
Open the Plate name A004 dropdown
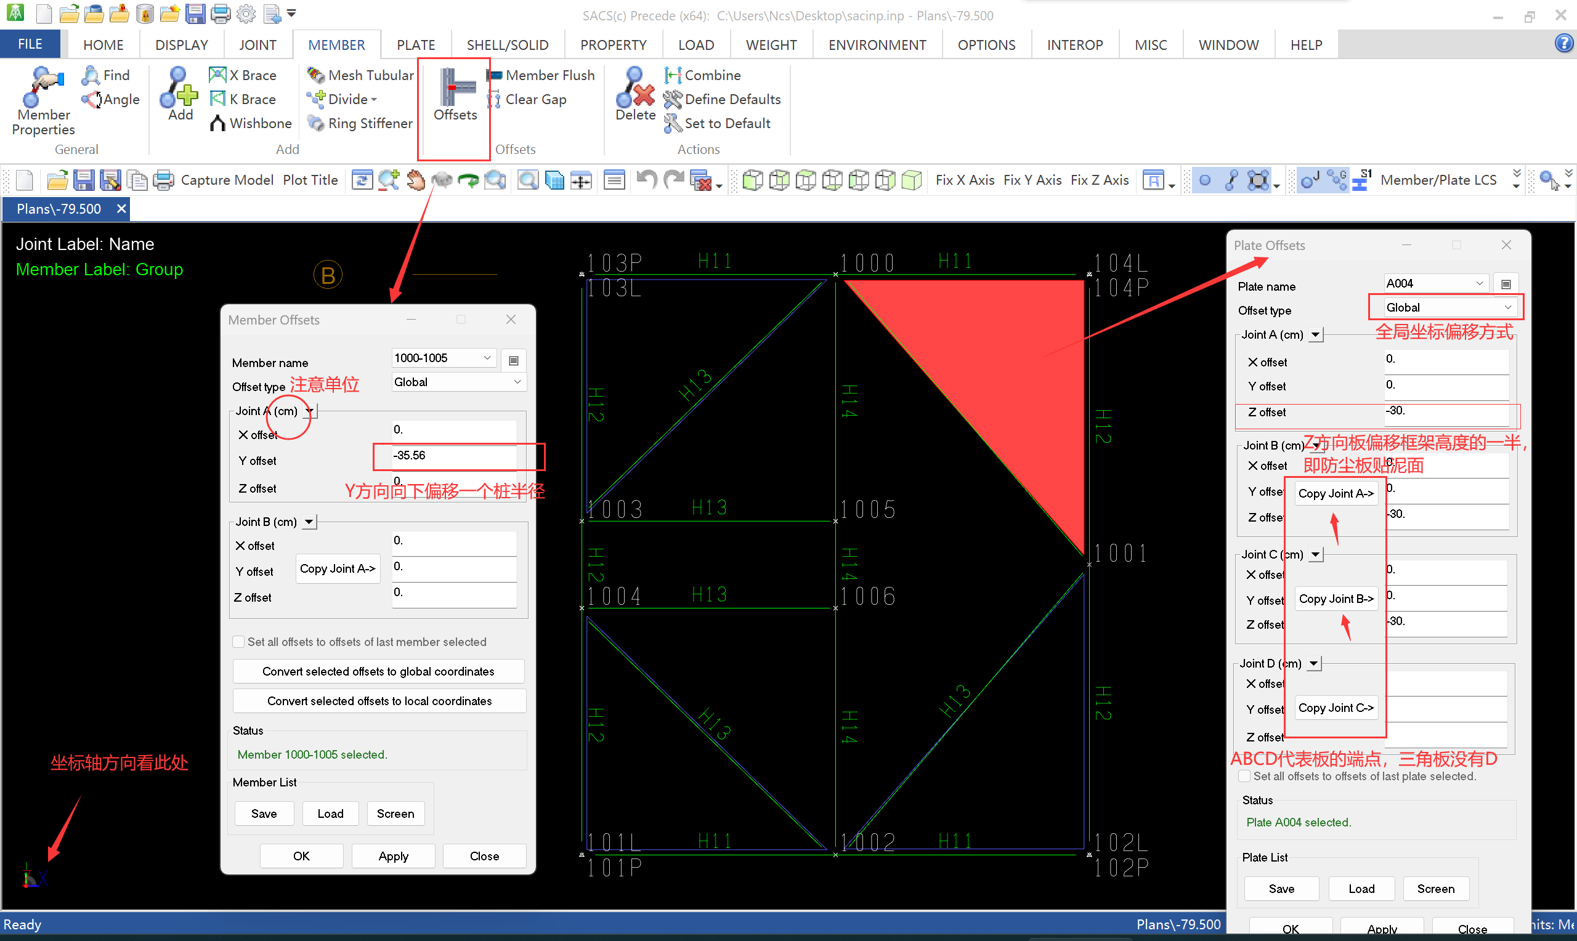click(x=1478, y=283)
